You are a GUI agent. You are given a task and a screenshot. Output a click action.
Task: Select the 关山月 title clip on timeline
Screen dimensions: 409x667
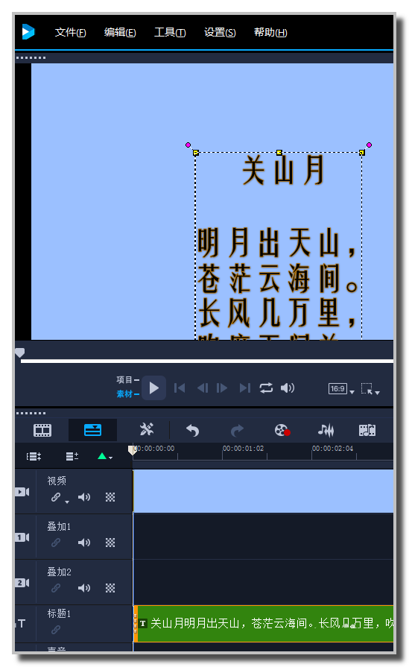264,624
